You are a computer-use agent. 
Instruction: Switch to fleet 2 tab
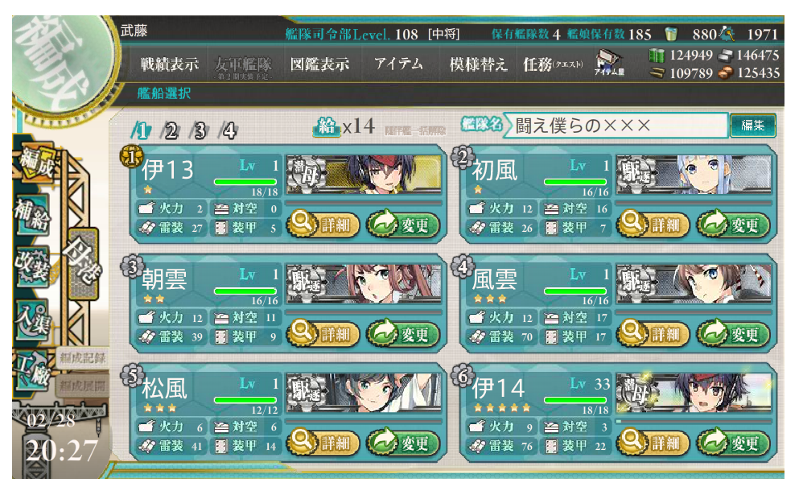(x=170, y=130)
